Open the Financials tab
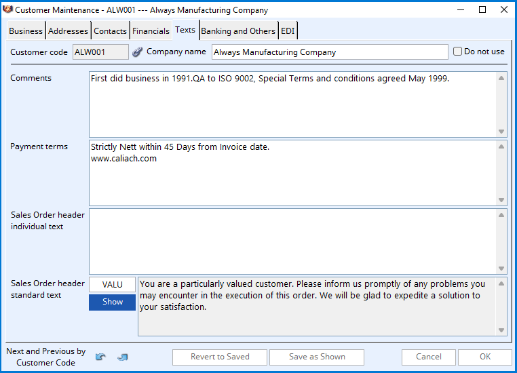The width and height of the screenshot is (517, 373). [x=151, y=31]
